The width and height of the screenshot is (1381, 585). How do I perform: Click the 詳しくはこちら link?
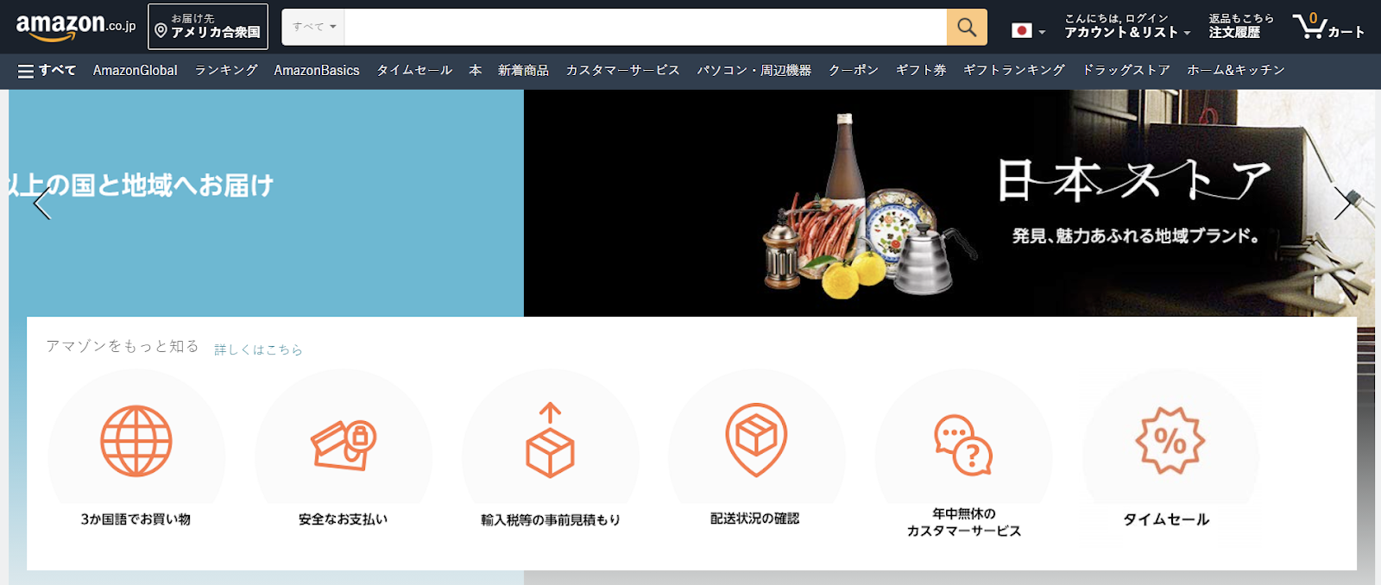(x=258, y=349)
